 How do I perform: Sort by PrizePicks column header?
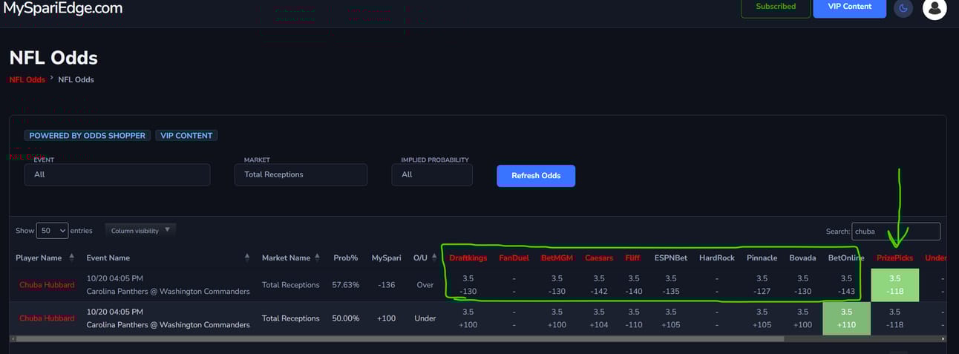[x=894, y=258]
